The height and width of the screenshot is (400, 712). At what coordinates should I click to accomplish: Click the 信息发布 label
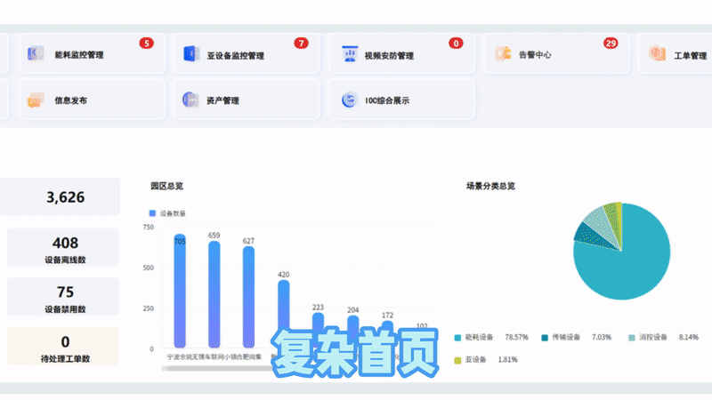point(70,100)
